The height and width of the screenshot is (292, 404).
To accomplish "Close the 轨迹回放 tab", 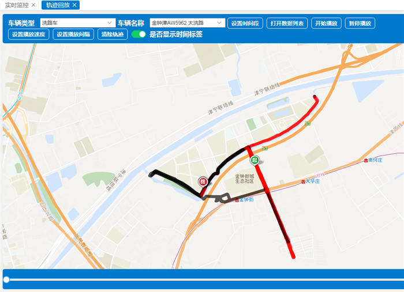I will pyautogui.click(x=74, y=5).
